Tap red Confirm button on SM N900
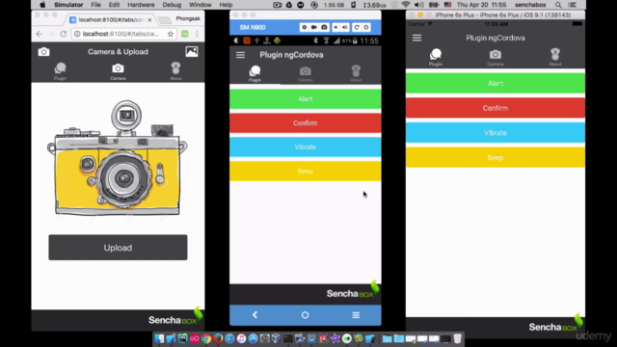Image resolution: width=617 pixels, height=347 pixels. click(x=306, y=123)
